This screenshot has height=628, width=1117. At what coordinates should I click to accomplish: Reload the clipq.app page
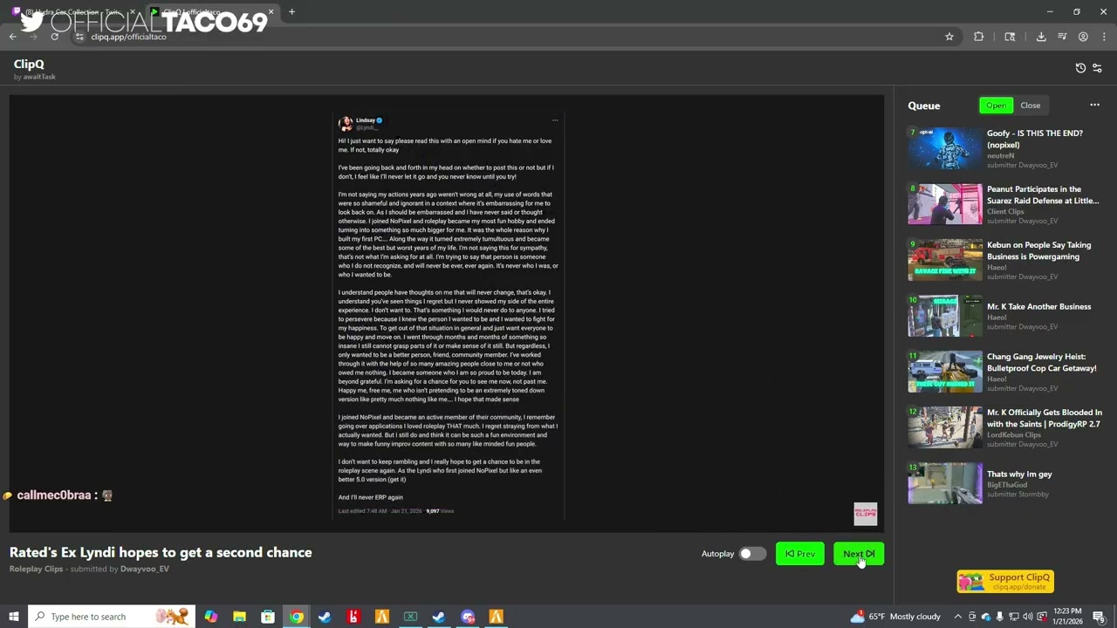point(55,37)
